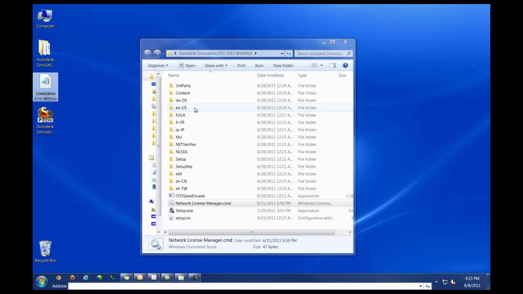Open Explorer help
The width and height of the screenshot is (523, 294).
[x=345, y=65]
